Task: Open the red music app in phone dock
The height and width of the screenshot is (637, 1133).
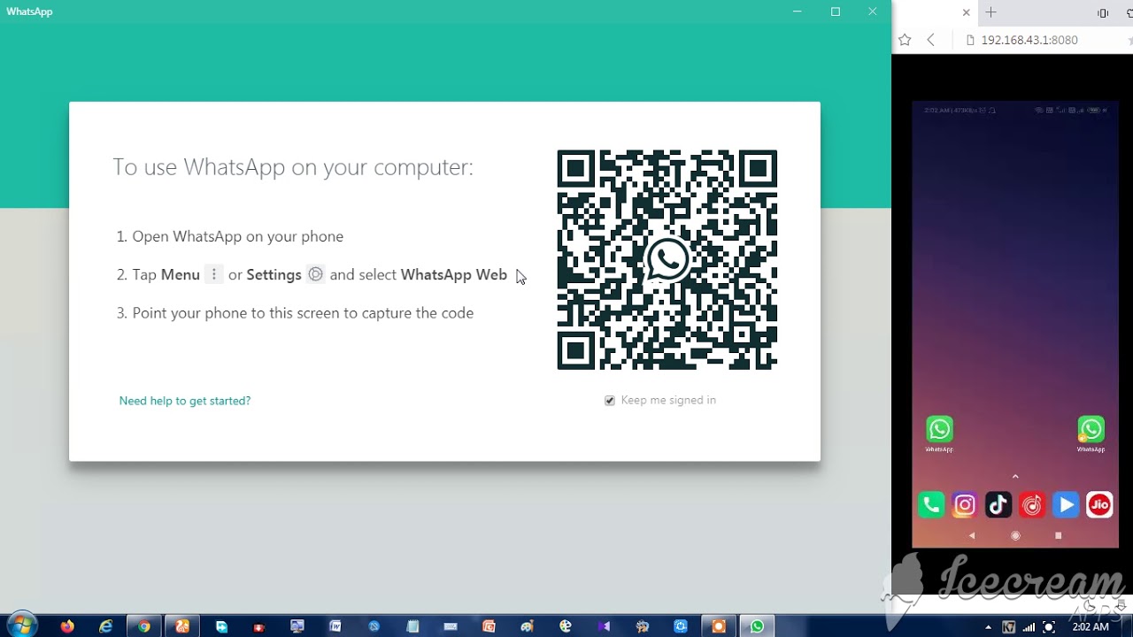Action: point(1032,504)
